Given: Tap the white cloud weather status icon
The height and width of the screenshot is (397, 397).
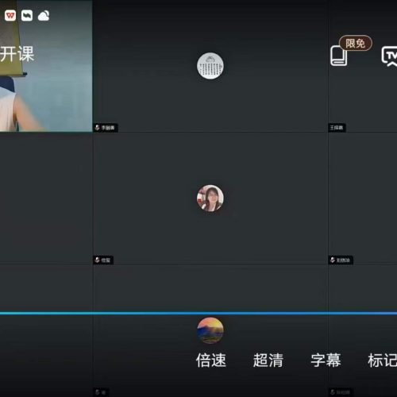Looking at the screenshot, I should (44, 16).
